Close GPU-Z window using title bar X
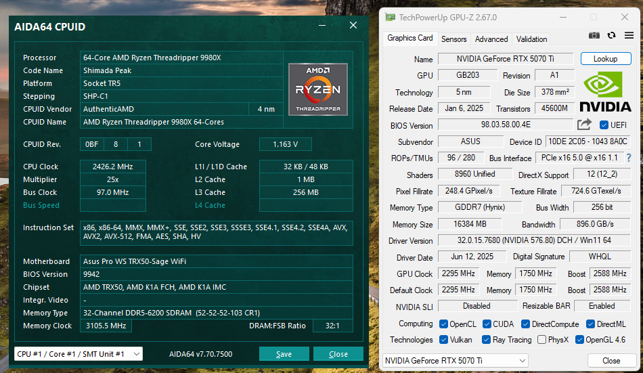Image resolution: width=643 pixels, height=373 pixels. coord(625,17)
